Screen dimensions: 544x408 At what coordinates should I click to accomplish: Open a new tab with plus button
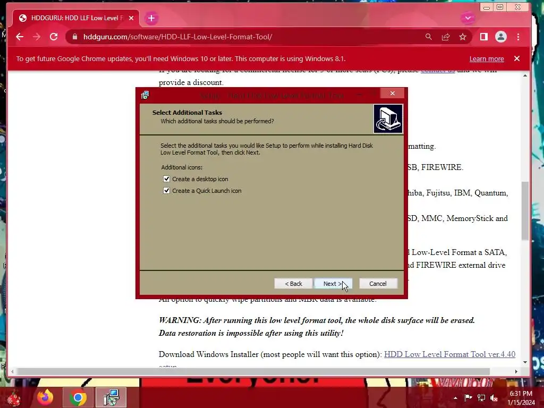pos(151,18)
